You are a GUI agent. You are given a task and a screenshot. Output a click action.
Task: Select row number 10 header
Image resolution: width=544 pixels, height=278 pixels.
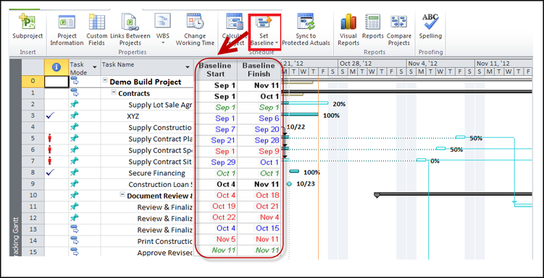click(x=33, y=196)
